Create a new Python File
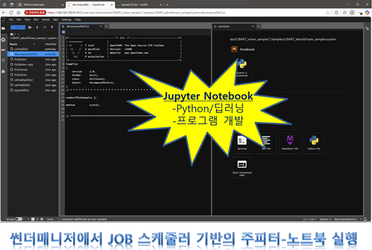 (314, 143)
